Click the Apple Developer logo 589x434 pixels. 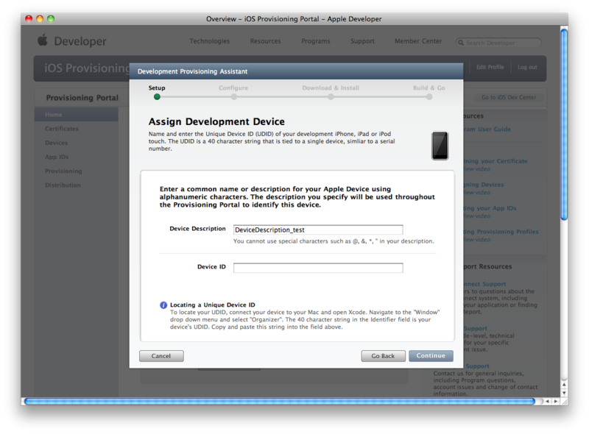tap(72, 40)
